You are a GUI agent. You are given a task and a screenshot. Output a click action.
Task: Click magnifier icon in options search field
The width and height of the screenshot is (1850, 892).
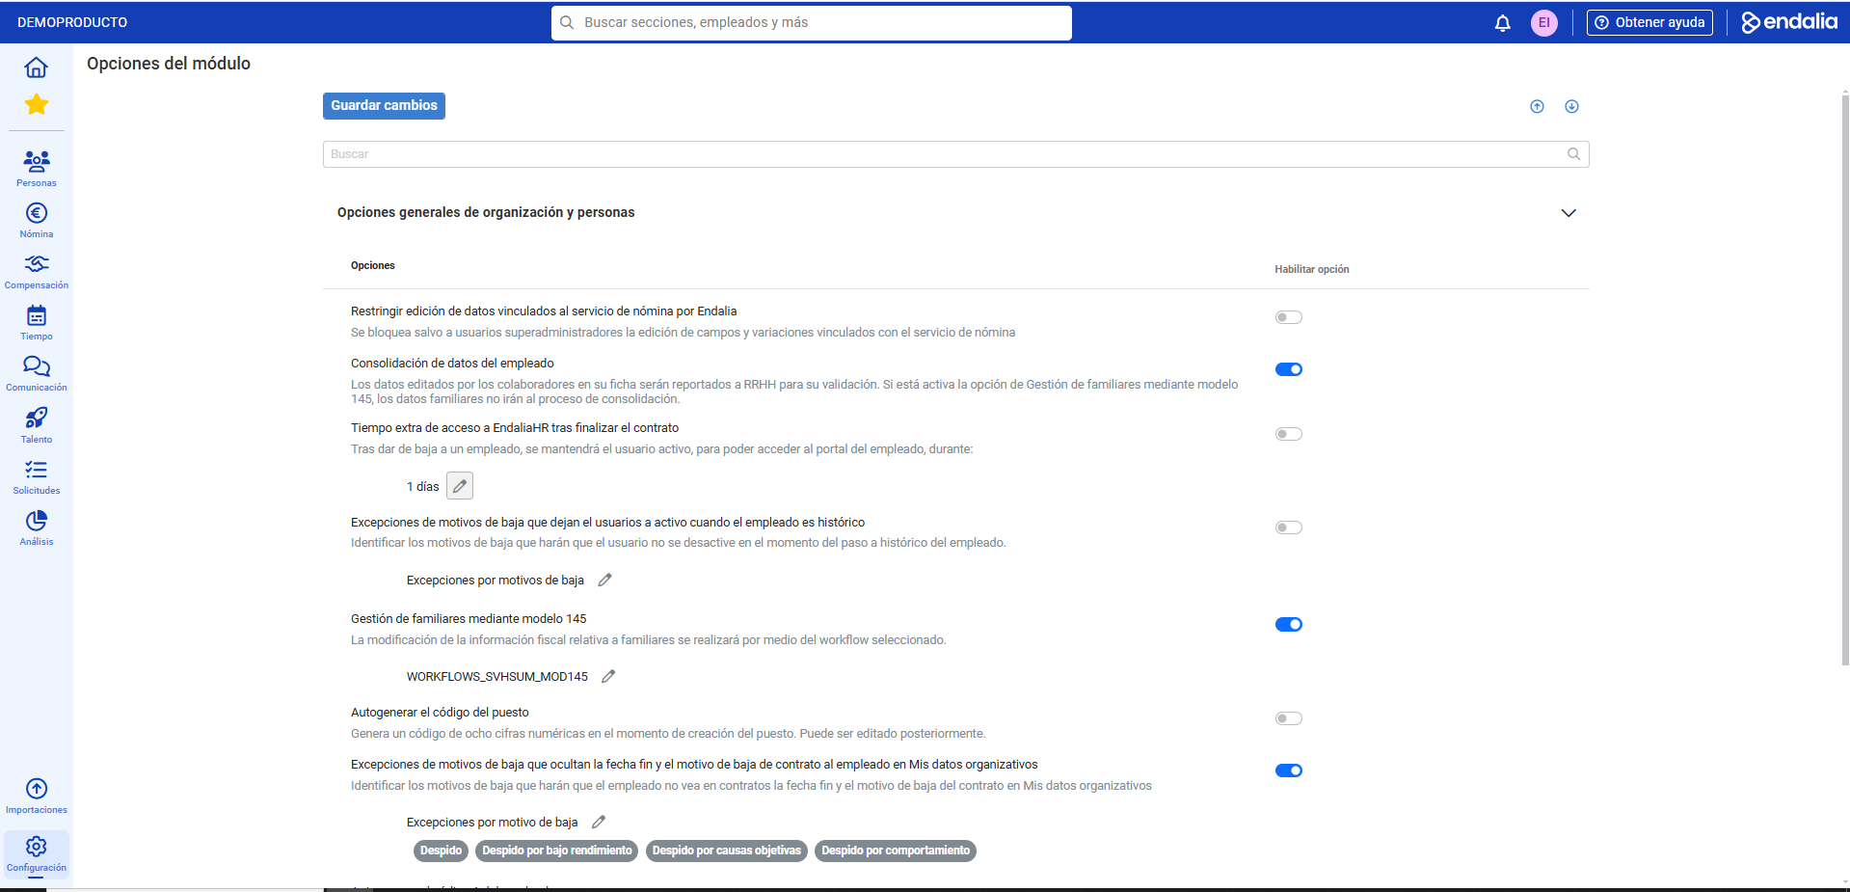click(1573, 154)
